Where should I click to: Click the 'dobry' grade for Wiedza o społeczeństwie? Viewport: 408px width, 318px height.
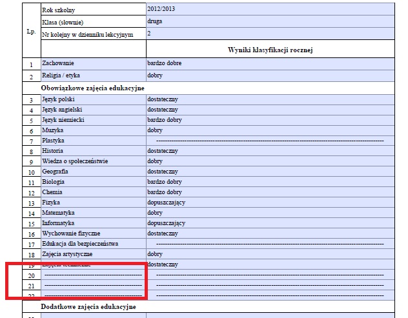[270, 161]
